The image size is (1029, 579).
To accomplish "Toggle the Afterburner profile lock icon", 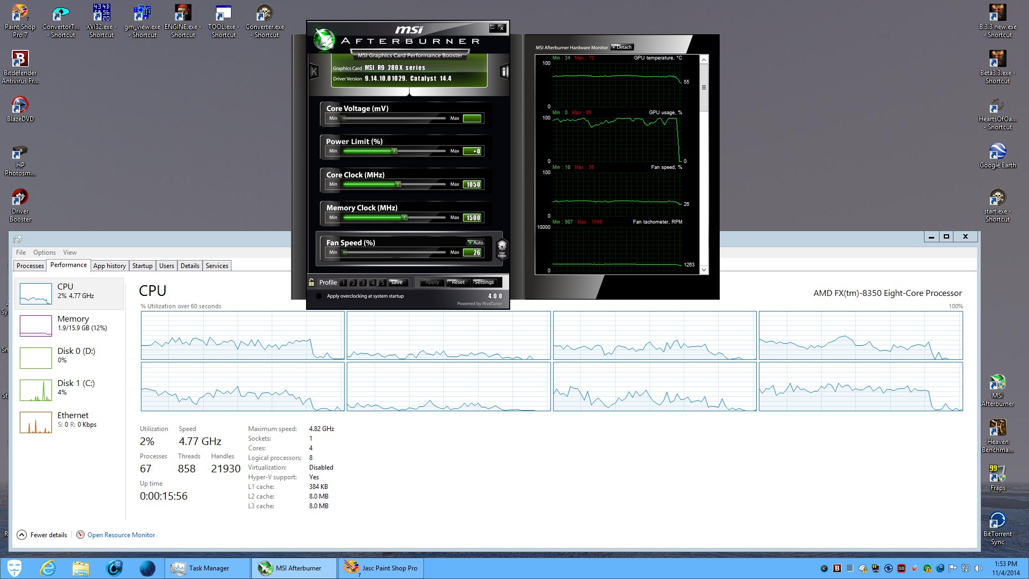I will [x=311, y=282].
